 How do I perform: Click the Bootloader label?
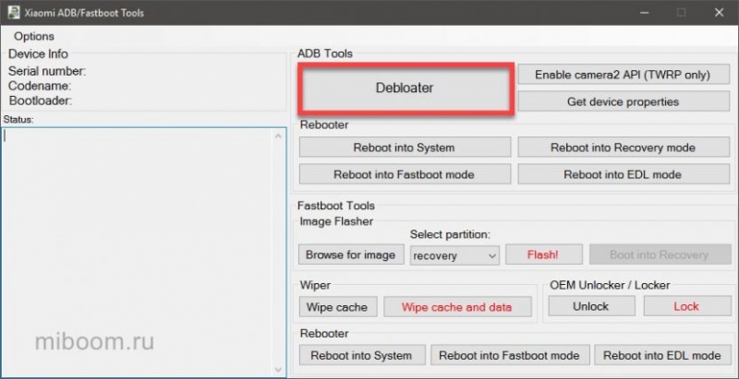(x=41, y=101)
